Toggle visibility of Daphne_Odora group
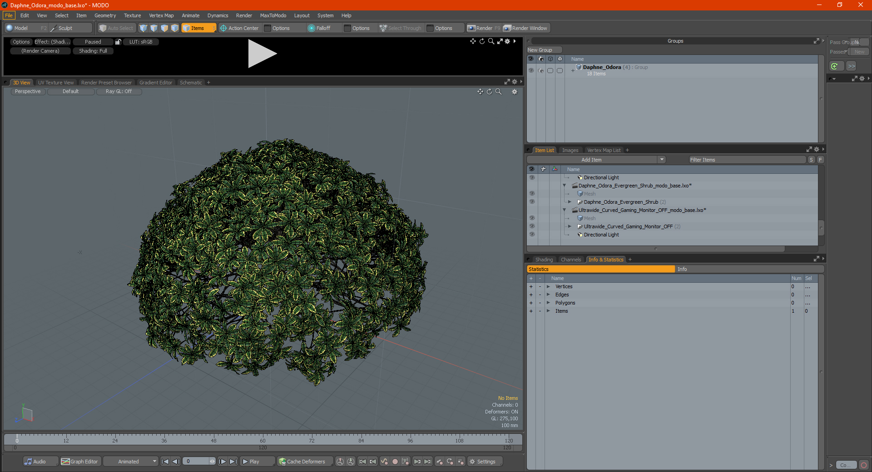This screenshot has height=472, width=872. 531,70
